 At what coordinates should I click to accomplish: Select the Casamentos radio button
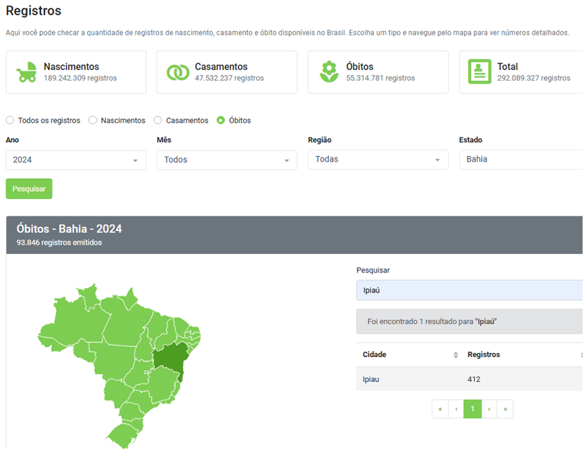pyautogui.click(x=158, y=121)
